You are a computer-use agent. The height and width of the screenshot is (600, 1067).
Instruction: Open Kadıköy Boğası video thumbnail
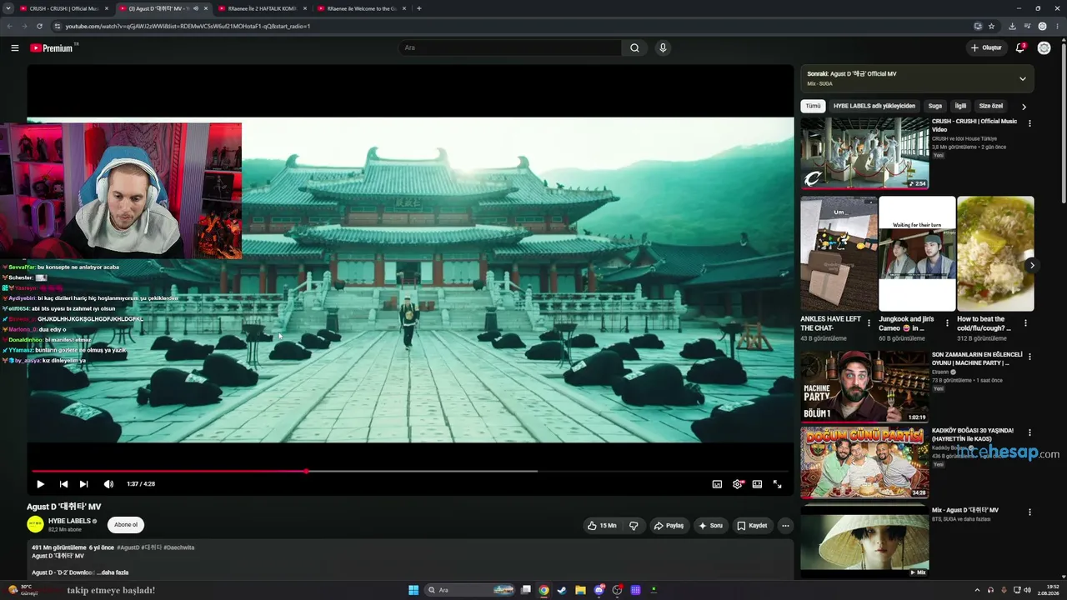pos(864,463)
